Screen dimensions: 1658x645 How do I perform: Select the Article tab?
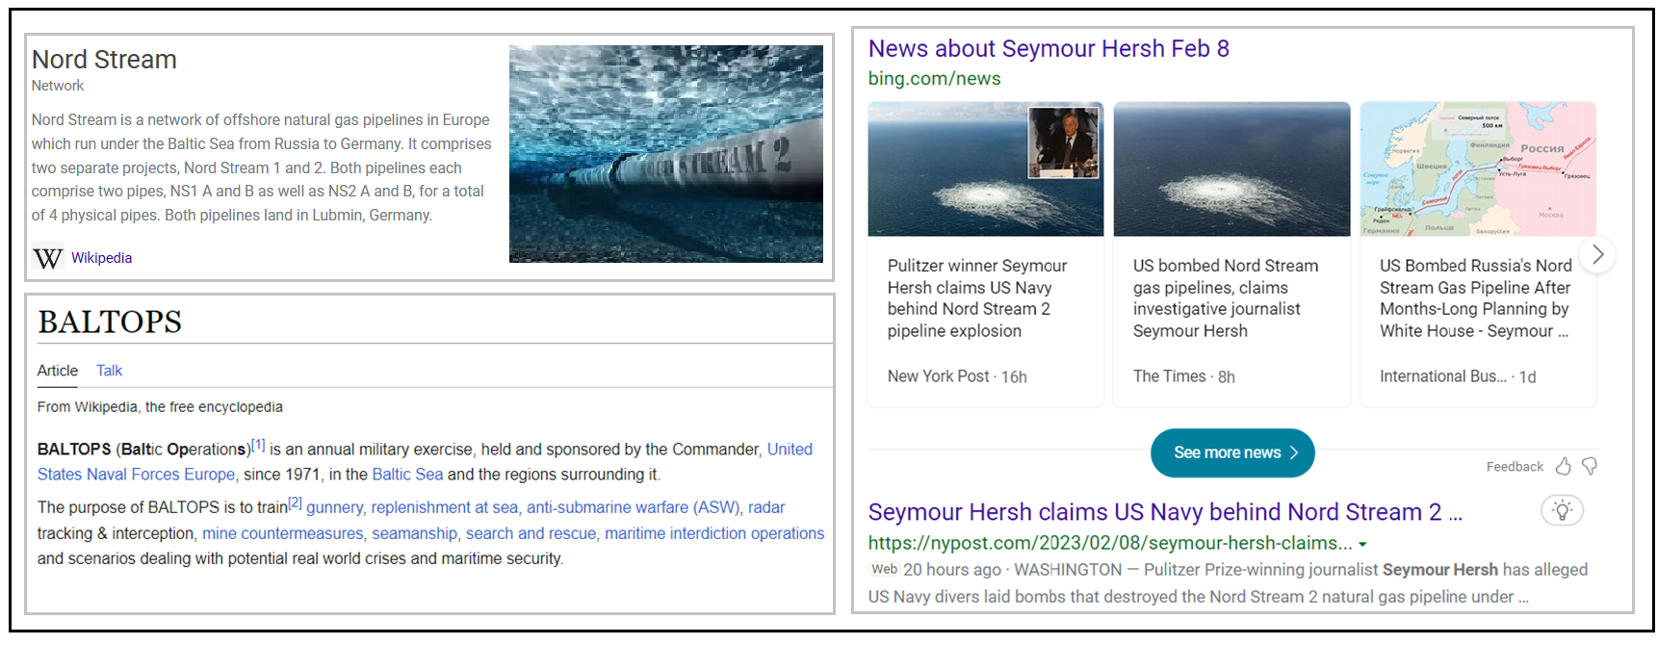58,371
